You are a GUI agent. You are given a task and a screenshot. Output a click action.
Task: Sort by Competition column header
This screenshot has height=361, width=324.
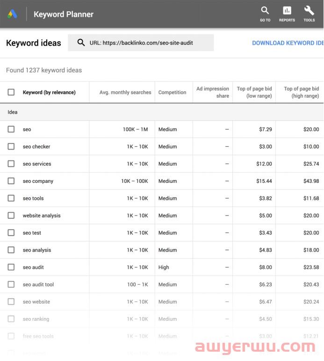point(172,93)
